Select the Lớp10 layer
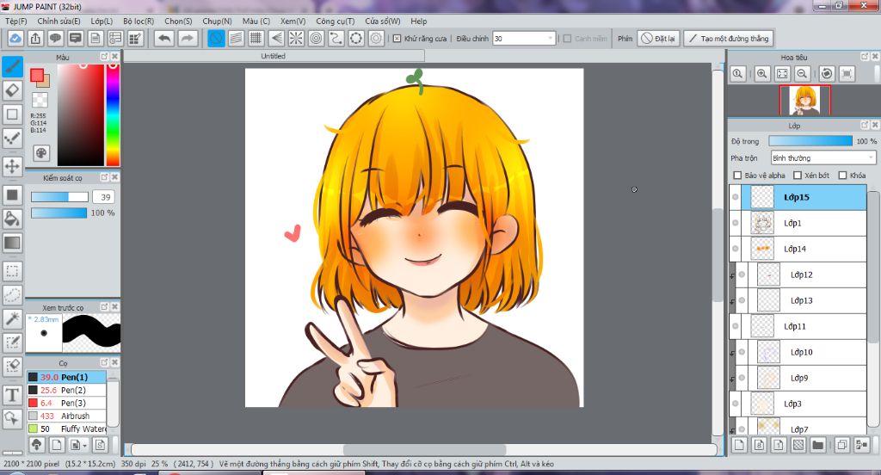Viewport: 881px width, 475px height. point(802,352)
